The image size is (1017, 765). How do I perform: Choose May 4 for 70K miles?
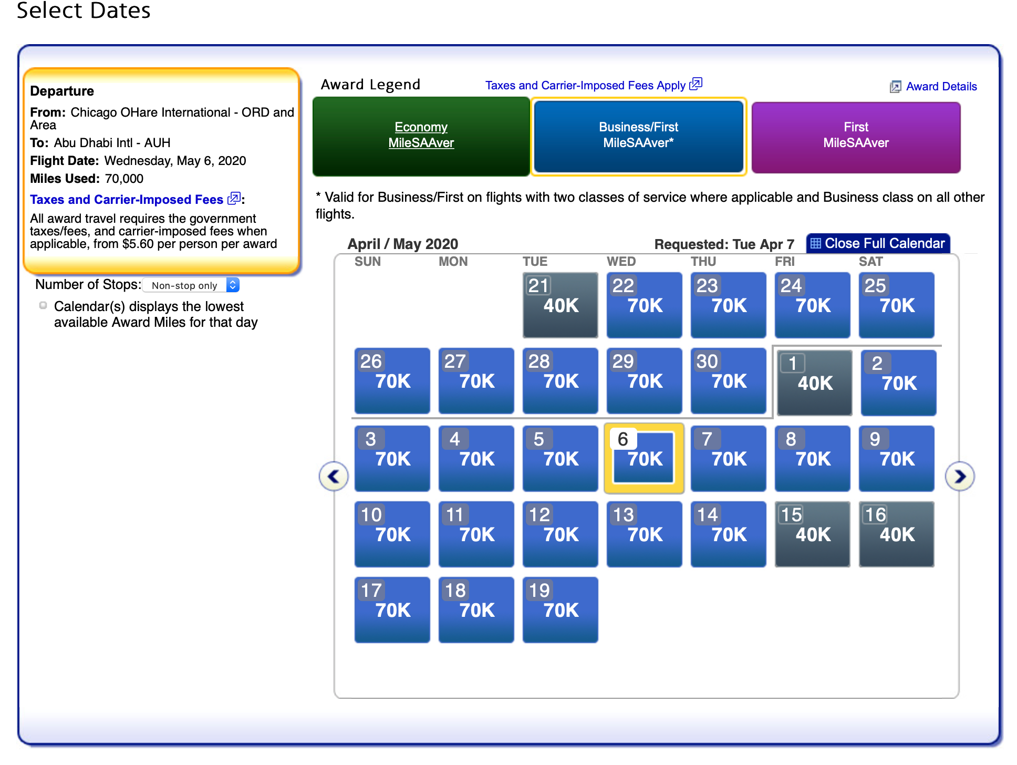pyautogui.click(x=476, y=458)
